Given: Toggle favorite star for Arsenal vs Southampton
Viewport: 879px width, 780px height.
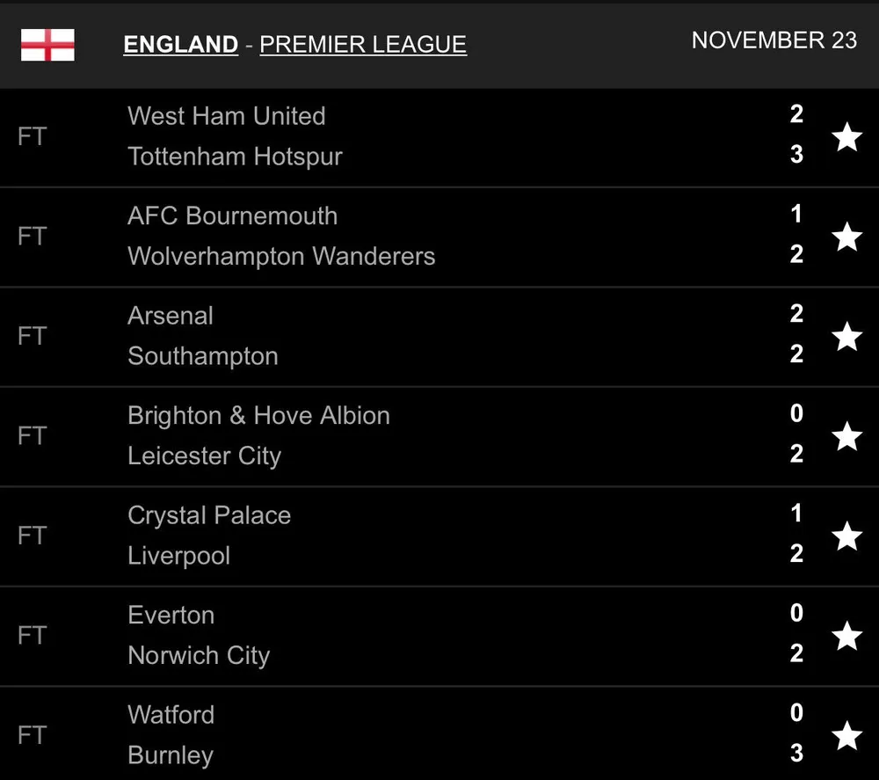Looking at the screenshot, I should [x=846, y=336].
